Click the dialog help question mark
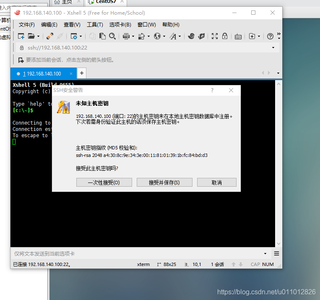This screenshot has height=300, width=320. 212,90
